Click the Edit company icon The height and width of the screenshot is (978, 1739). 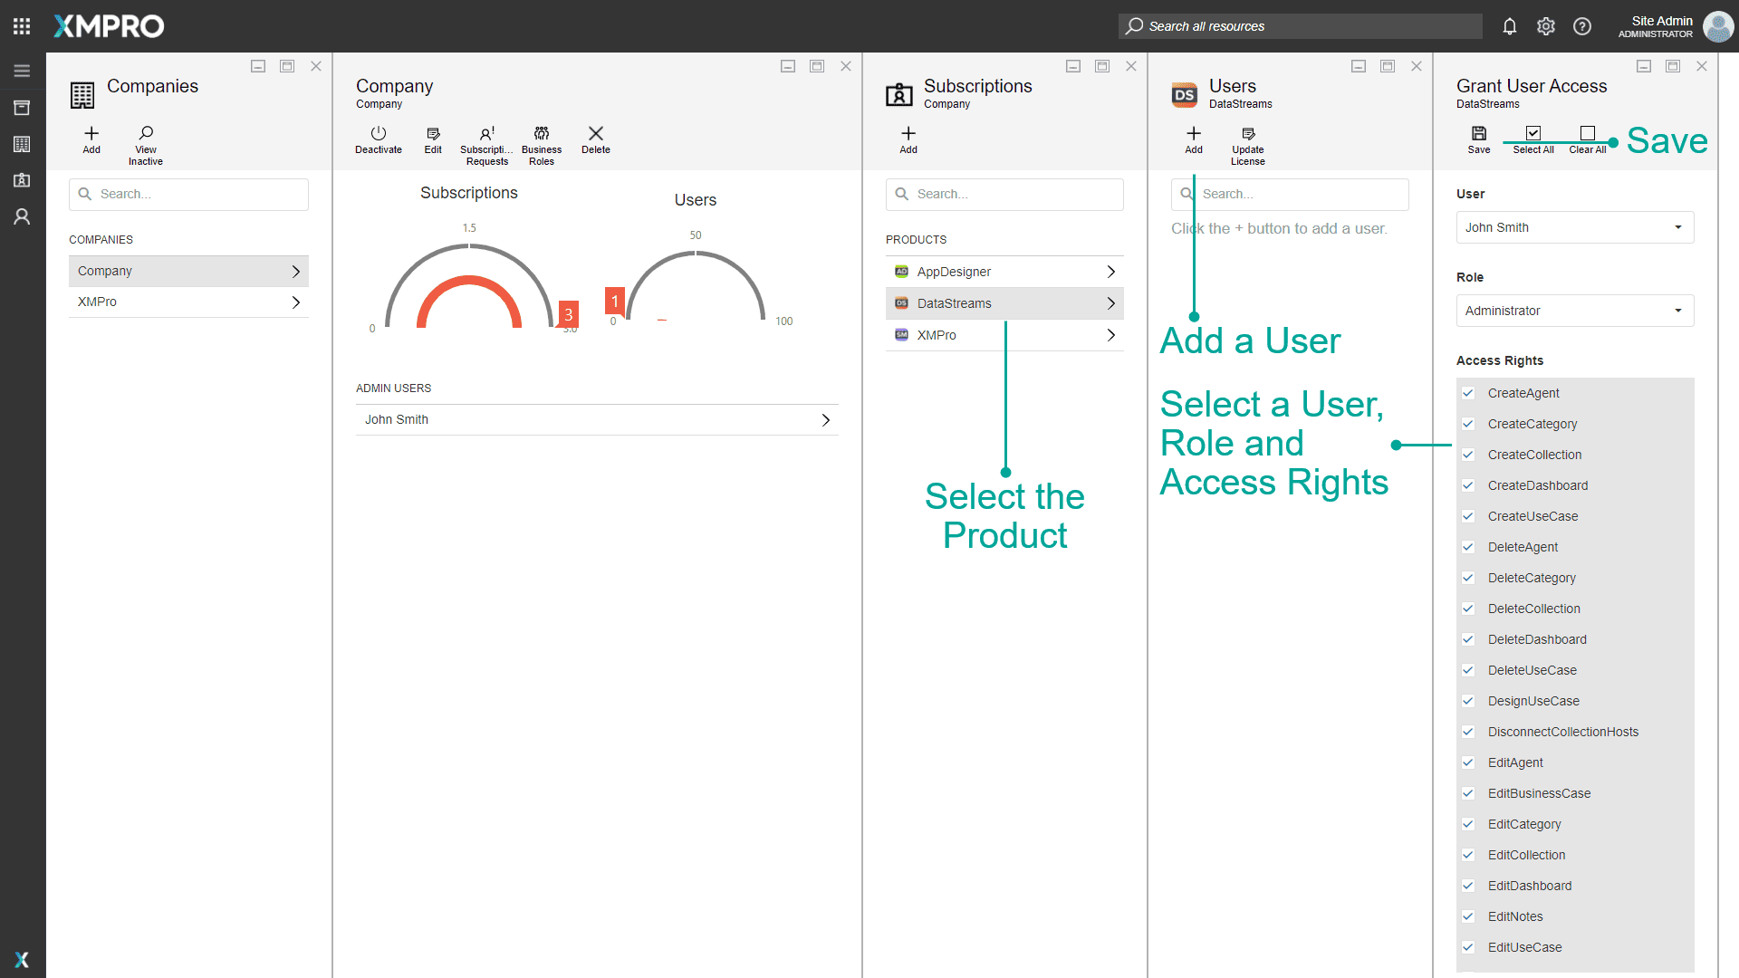click(x=433, y=134)
